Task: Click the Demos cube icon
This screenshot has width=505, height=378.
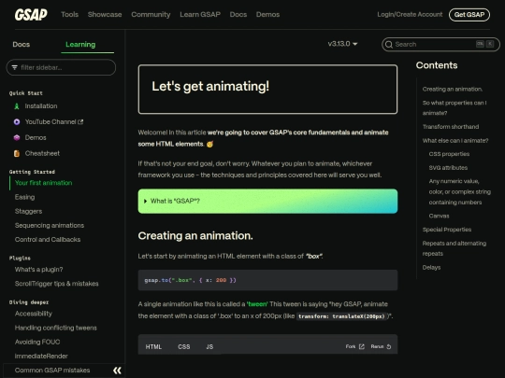Action: pos(17,137)
